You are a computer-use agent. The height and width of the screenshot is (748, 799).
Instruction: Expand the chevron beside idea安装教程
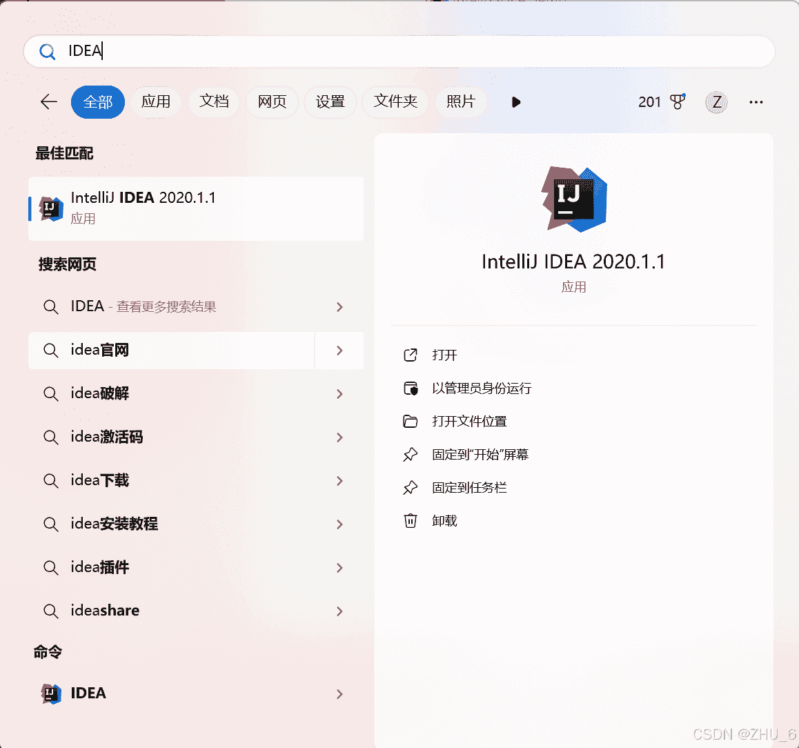pyautogui.click(x=340, y=524)
